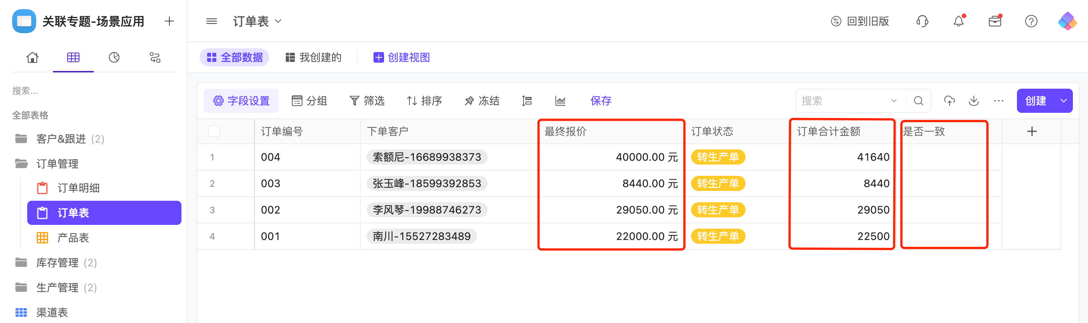
Task: Switch to the 我创建的 view tab
Action: point(313,57)
